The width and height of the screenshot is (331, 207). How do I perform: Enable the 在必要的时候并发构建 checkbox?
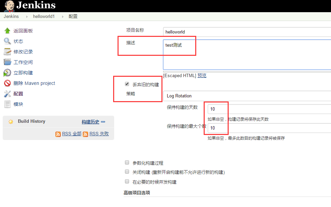coord(127,181)
